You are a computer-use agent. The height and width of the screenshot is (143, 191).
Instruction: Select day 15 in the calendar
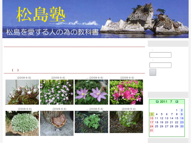point(177,118)
